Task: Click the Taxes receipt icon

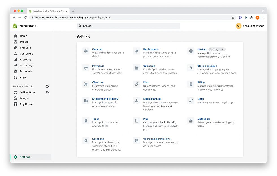Action: (x=86, y=121)
